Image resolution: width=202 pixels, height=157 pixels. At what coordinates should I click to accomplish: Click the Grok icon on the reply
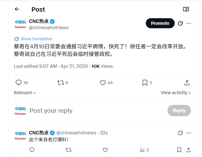tap(180, 133)
